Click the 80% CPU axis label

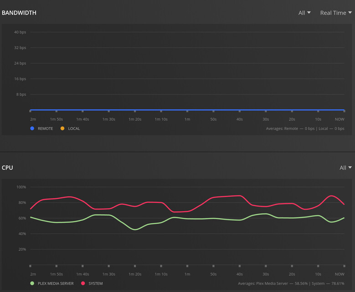click(22, 203)
